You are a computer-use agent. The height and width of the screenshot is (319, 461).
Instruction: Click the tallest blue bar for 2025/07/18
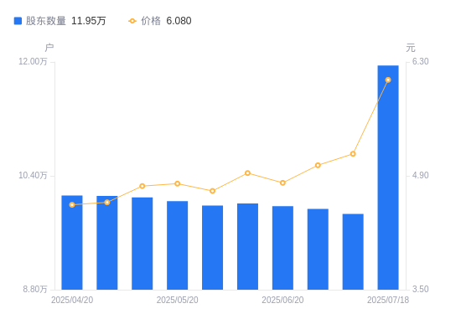(388, 178)
